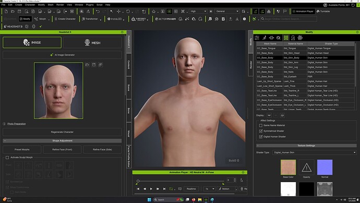This screenshot has width=360, height=203.
Task: Click the flag icon in top toolbar
Action: tap(285, 11)
